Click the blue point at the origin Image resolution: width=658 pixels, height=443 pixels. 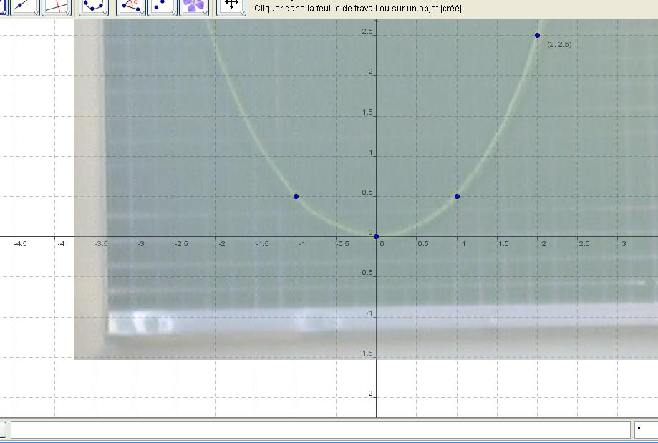pos(376,237)
